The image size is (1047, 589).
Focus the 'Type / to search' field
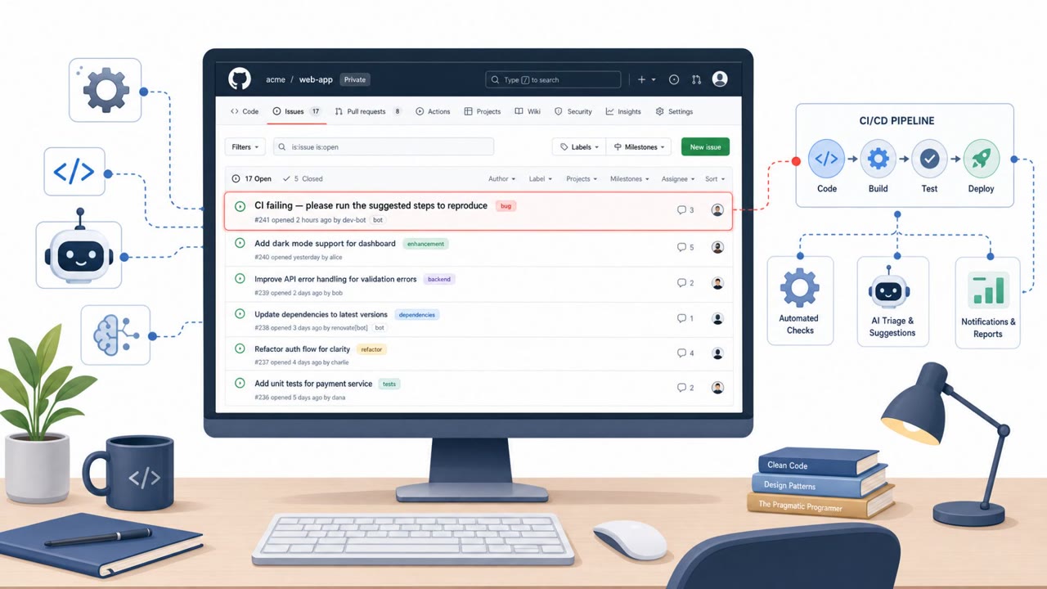553,79
